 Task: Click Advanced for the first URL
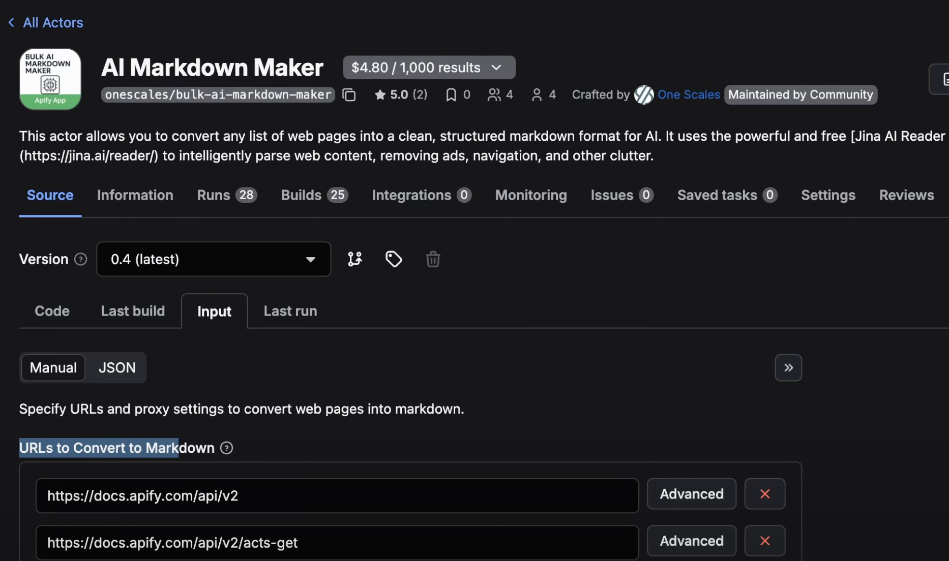[x=691, y=494]
